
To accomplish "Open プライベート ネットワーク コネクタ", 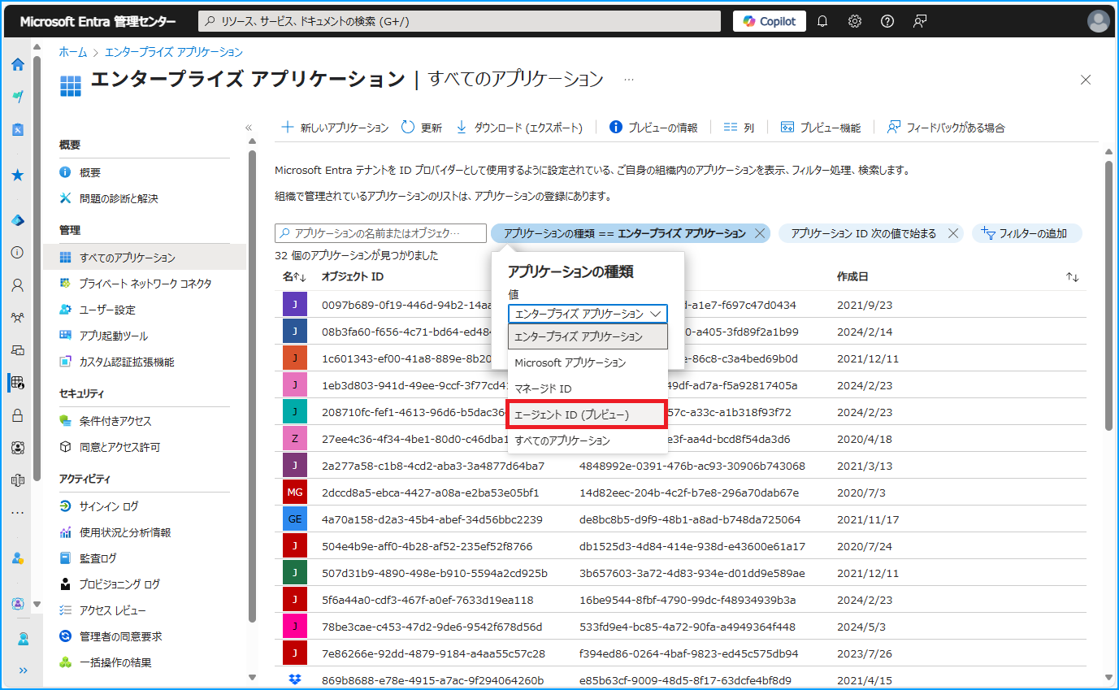I will pos(145,284).
